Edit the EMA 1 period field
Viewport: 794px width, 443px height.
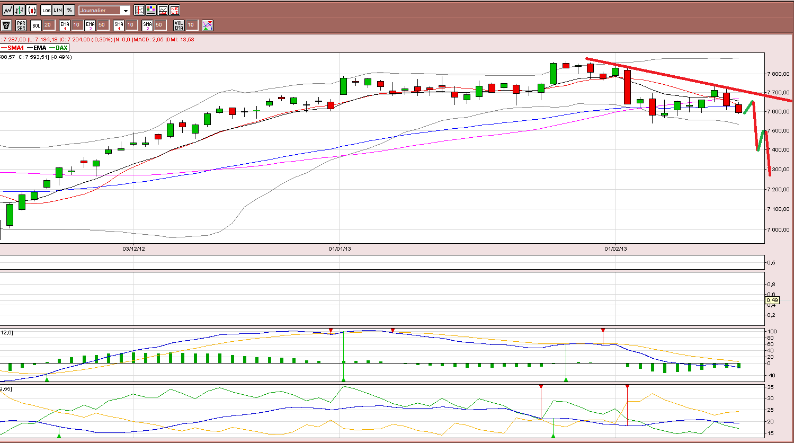(x=77, y=25)
